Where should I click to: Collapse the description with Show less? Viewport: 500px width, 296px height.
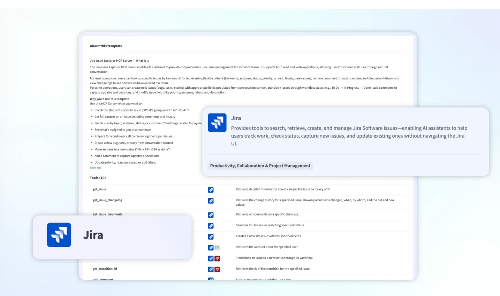point(96,168)
